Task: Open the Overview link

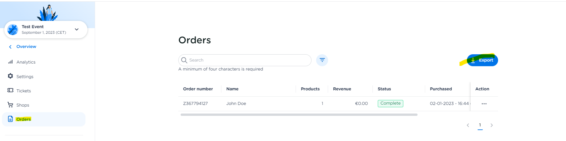Action: point(26,47)
